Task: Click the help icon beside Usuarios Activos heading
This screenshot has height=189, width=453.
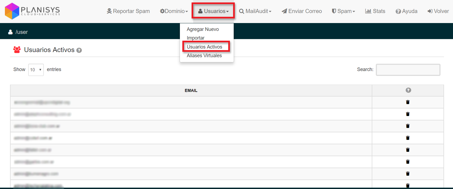Action: pyautogui.click(x=79, y=50)
